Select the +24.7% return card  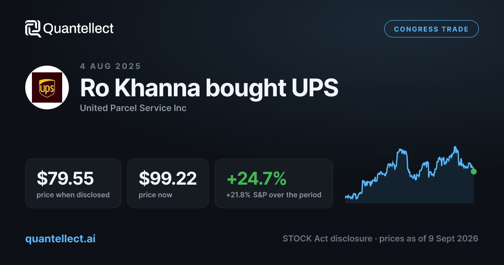click(274, 183)
